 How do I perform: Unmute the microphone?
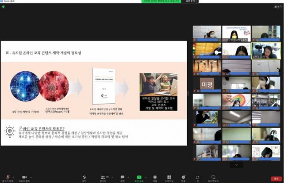(7, 177)
